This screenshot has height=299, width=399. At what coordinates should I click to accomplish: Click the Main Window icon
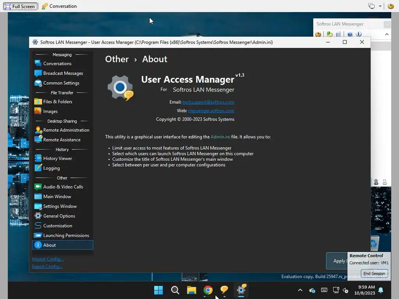[38, 196]
